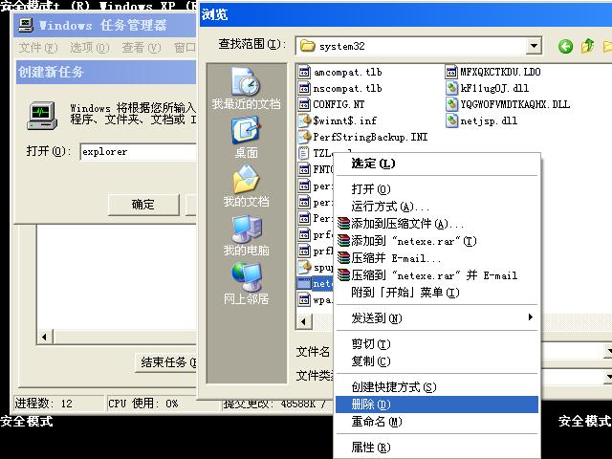Select file PerfStringBackup.INI
The image size is (612, 459).
pos(362,137)
